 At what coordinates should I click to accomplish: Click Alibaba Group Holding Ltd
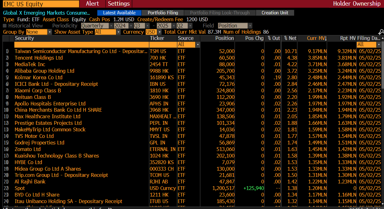44,71
